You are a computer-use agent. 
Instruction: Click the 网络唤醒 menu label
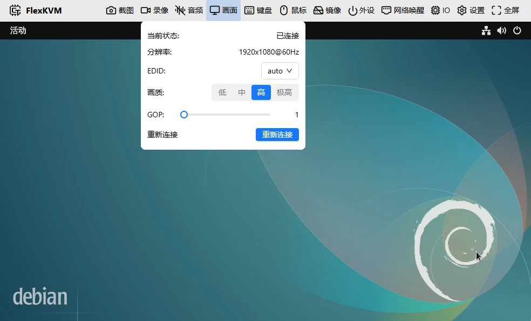click(409, 10)
